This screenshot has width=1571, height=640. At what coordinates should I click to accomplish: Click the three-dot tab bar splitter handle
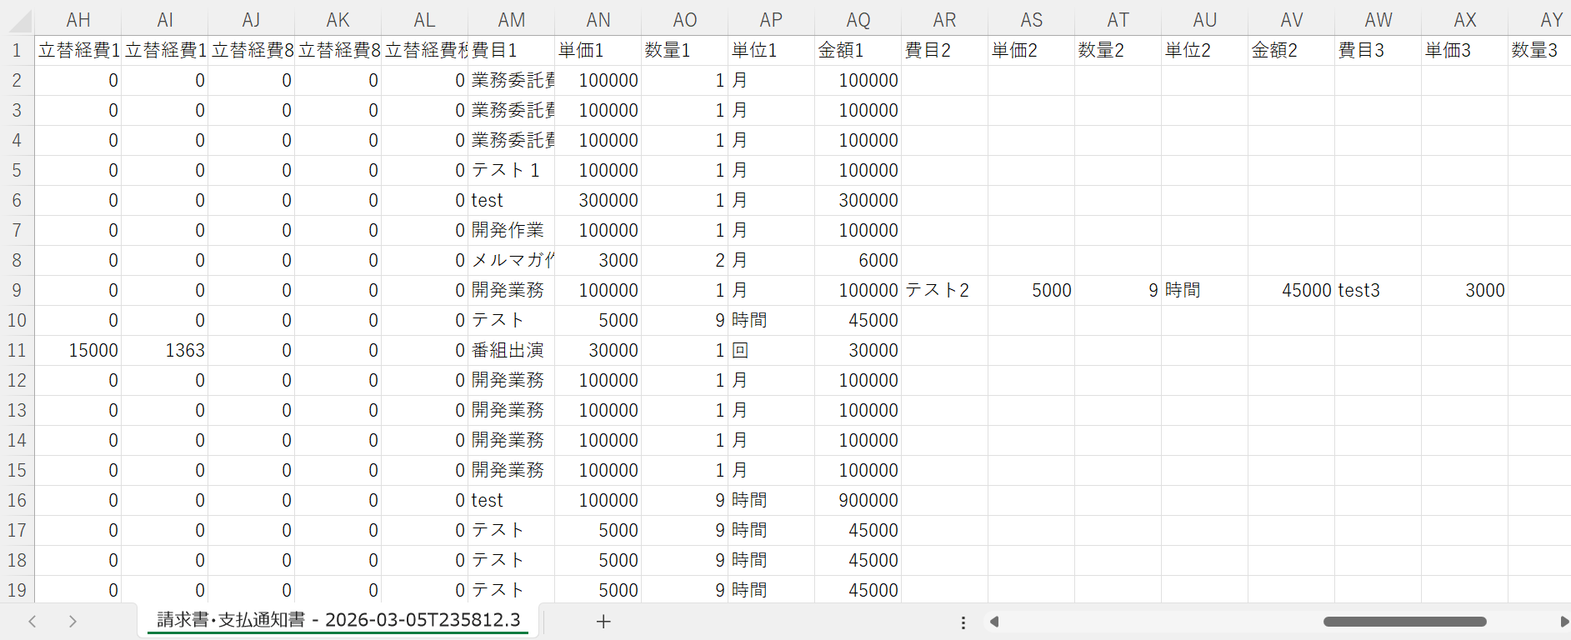963,622
